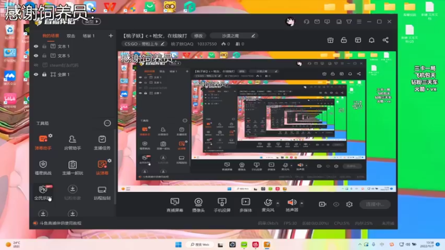Open the Recycle Bin desktop icon
Viewport: 445px width, 250px height.
click(9, 32)
